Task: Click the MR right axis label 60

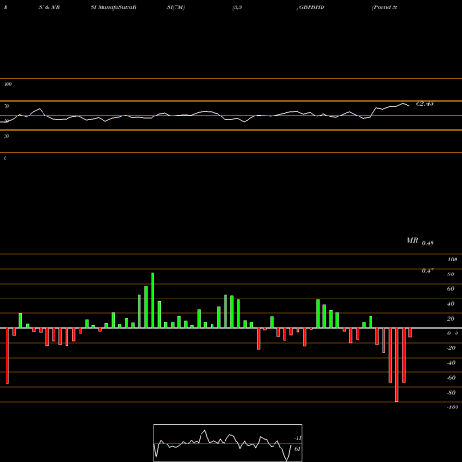Action: 451,289
